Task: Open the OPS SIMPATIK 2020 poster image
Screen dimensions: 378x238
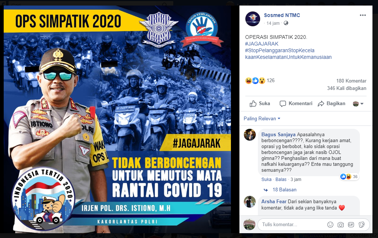Action: click(x=118, y=119)
